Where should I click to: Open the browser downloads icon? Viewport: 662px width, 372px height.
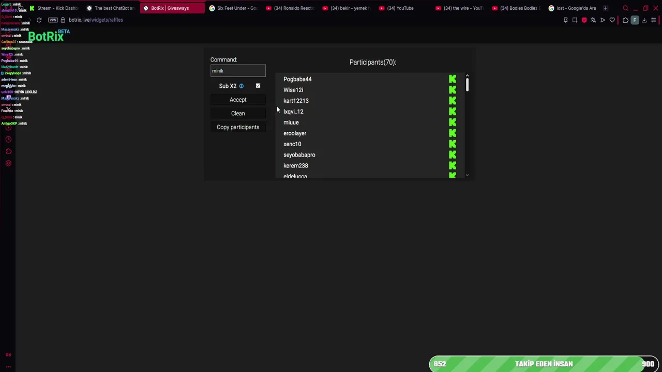click(644, 20)
